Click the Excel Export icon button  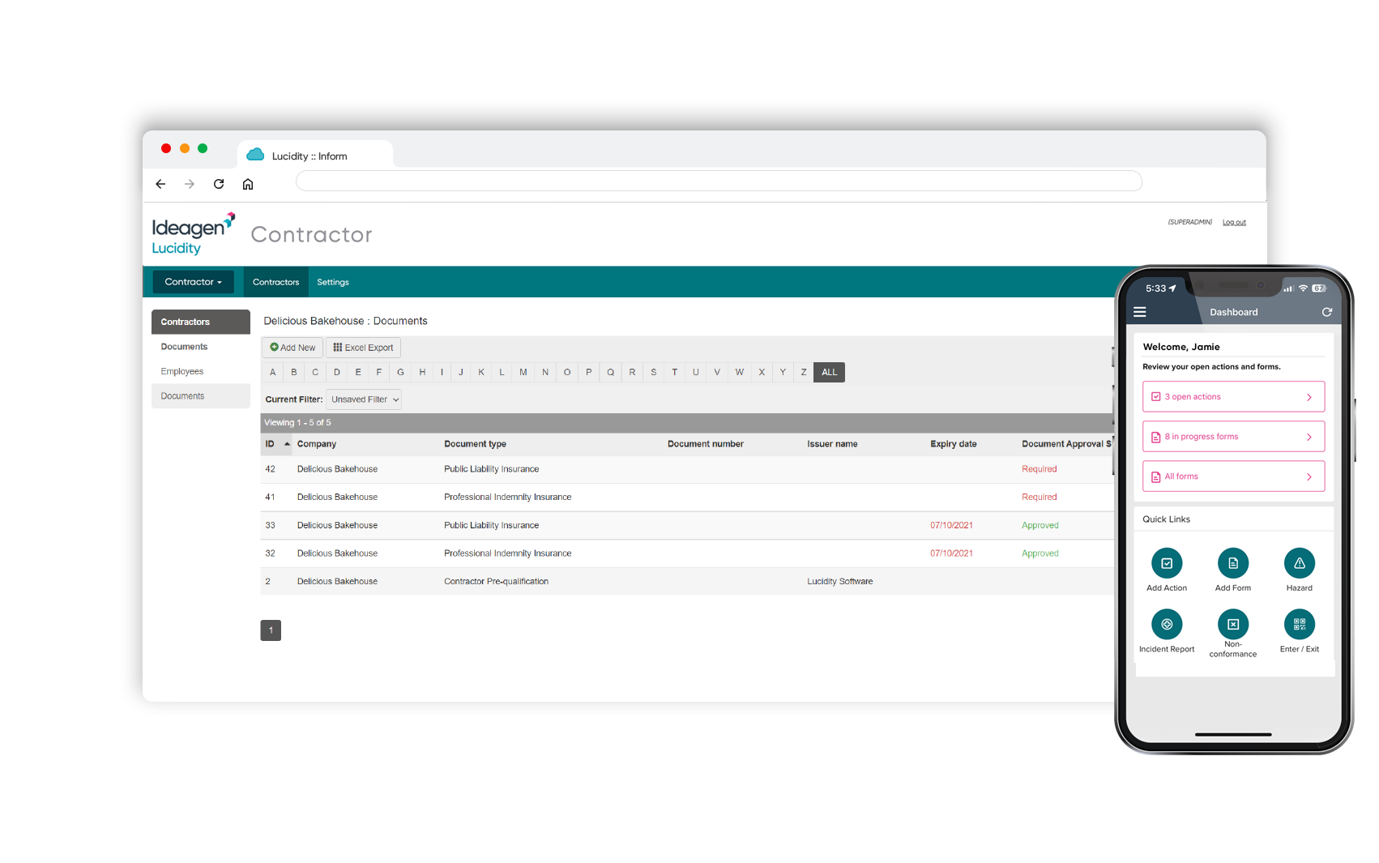coord(337,347)
